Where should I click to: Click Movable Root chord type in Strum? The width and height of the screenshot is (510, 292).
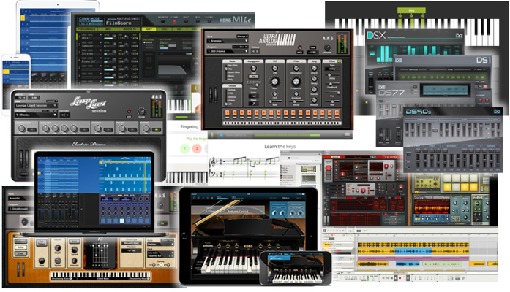[132, 243]
